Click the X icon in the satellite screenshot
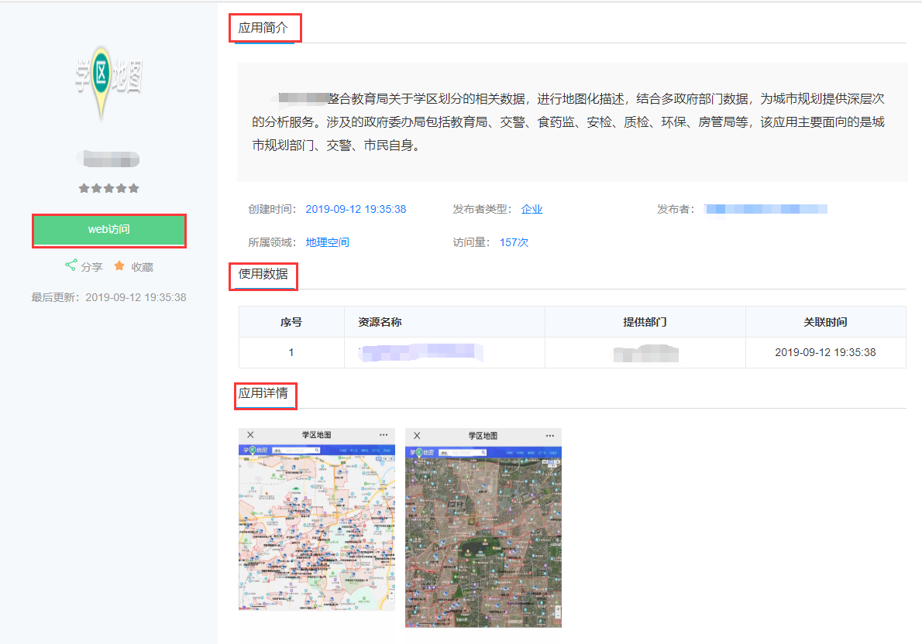The width and height of the screenshot is (922, 644). tap(417, 436)
